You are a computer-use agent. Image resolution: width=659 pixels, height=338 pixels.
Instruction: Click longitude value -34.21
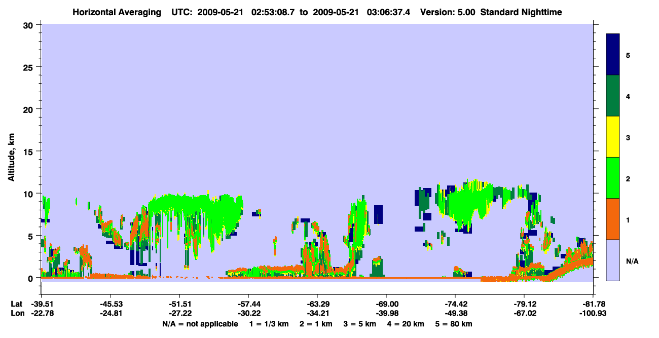point(317,313)
